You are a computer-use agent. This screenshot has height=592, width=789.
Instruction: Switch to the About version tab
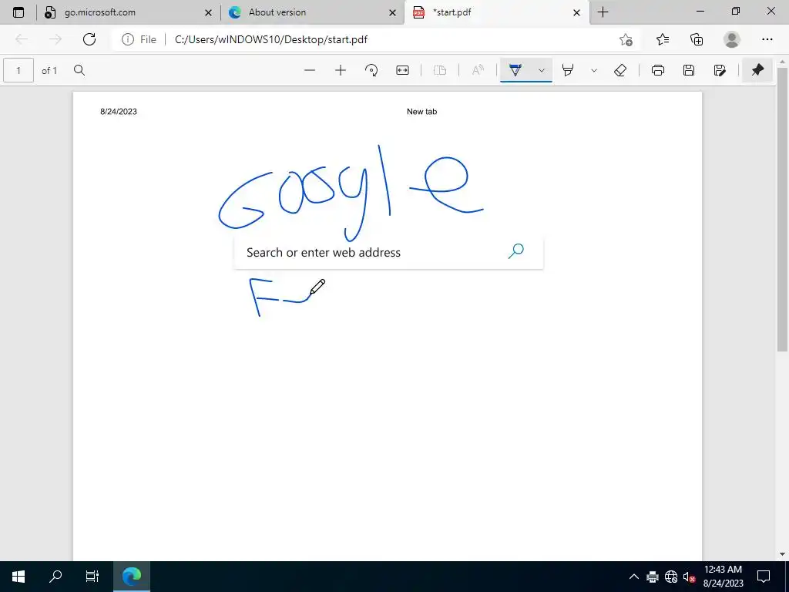point(313,12)
